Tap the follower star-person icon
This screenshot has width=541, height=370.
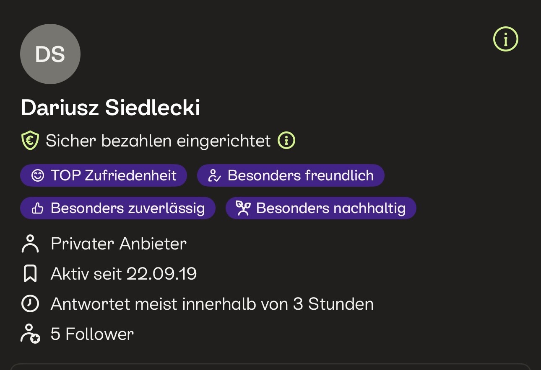click(x=30, y=334)
